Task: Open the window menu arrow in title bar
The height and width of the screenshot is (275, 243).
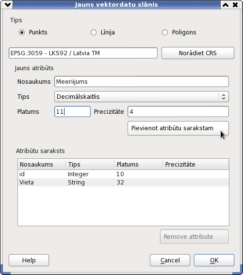Action: pos(8,4)
